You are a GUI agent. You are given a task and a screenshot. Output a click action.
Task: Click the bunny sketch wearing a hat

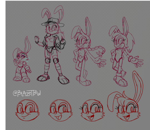[52, 45]
